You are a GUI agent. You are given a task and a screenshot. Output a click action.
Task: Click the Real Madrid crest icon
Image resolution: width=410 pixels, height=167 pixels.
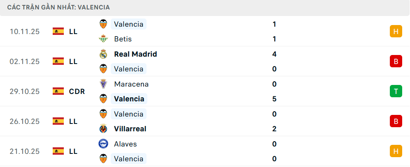103,54
